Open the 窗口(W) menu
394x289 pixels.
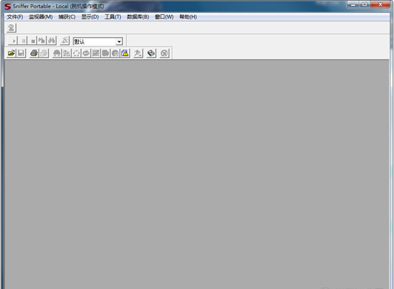point(164,17)
